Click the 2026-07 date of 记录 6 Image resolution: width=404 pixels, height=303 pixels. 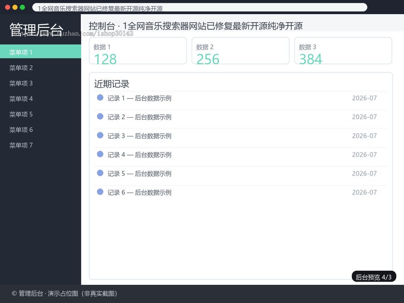click(364, 192)
